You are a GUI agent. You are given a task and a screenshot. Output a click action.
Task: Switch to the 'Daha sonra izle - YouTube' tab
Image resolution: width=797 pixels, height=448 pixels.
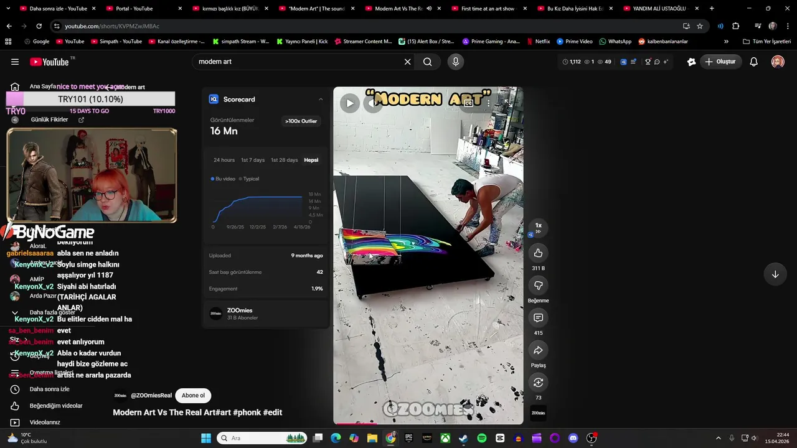point(57,9)
